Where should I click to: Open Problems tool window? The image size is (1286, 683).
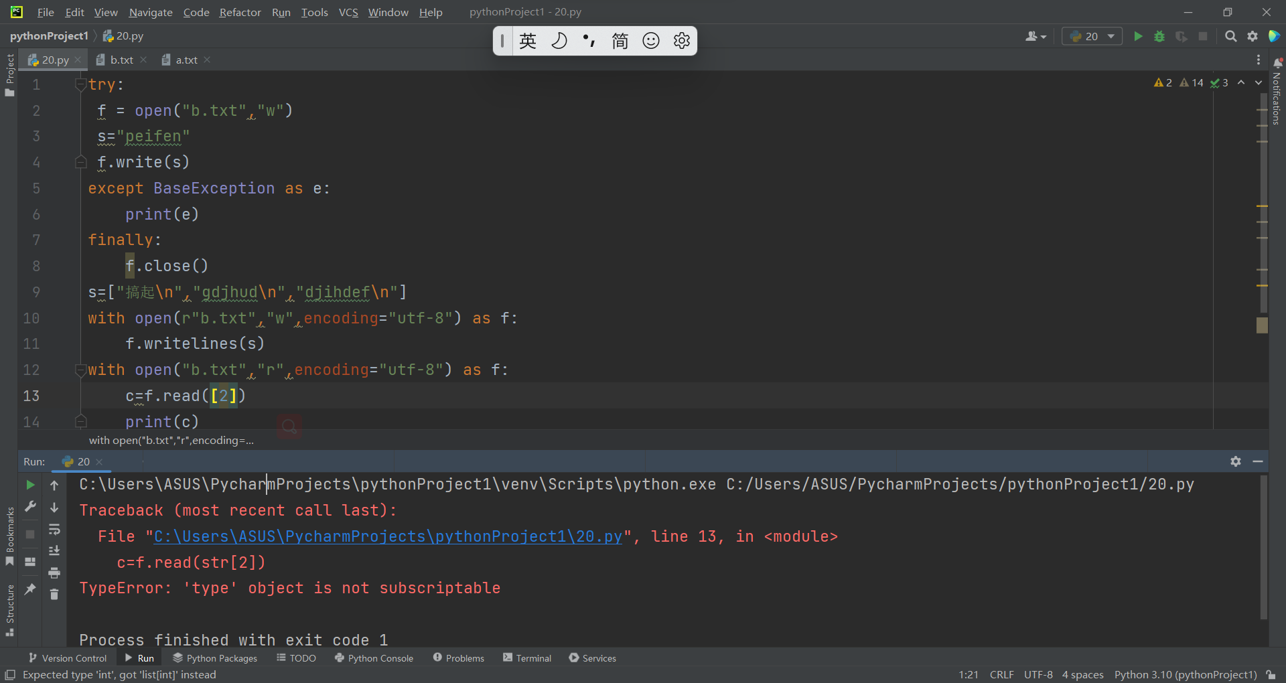pos(459,658)
